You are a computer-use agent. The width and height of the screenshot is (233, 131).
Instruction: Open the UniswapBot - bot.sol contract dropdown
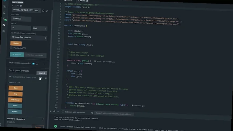[29, 38]
